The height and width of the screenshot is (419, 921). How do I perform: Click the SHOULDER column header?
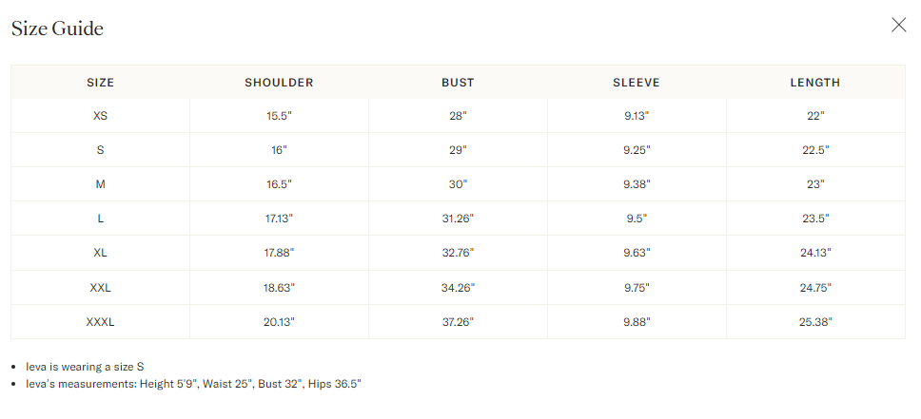point(279,83)
